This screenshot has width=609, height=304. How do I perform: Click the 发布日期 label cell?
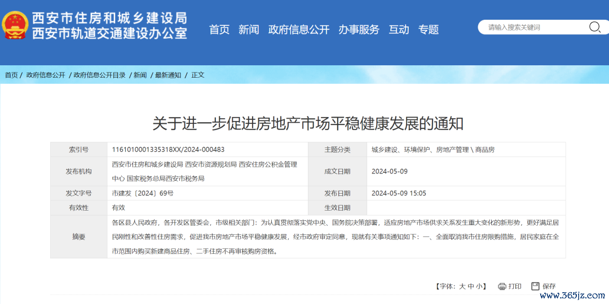point(338,193)
